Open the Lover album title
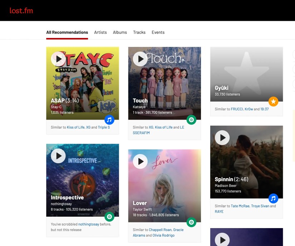The width and height of the screenshot is (295, 246). [139, 203]
